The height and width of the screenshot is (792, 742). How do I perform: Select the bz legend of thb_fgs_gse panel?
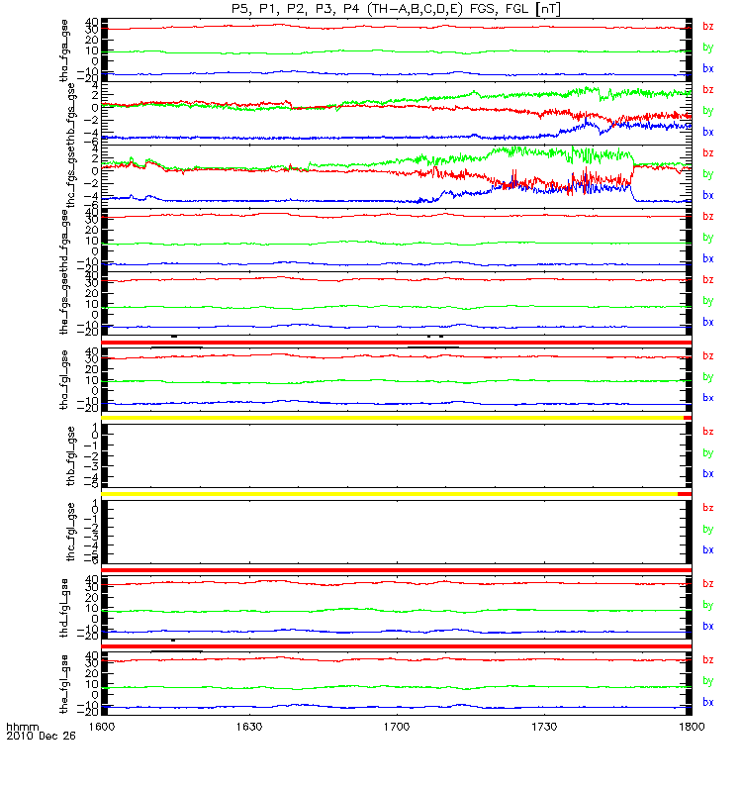pos(708,89)
